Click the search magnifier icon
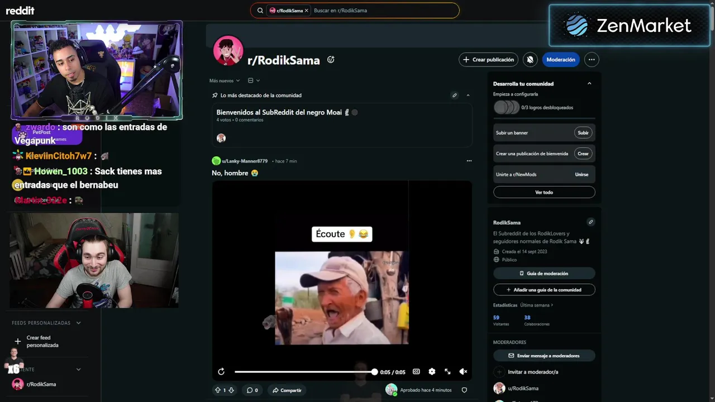 coord(260,11)
